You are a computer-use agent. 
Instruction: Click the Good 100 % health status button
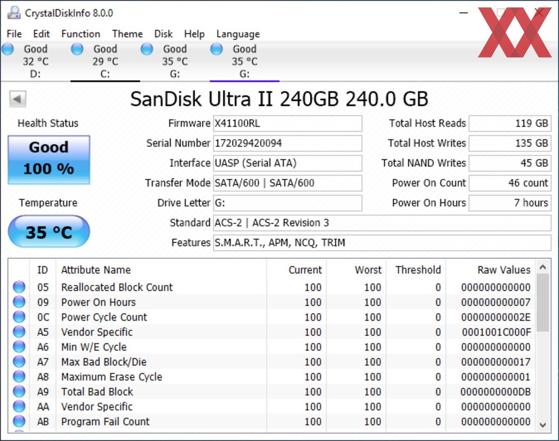click(49, 159)
